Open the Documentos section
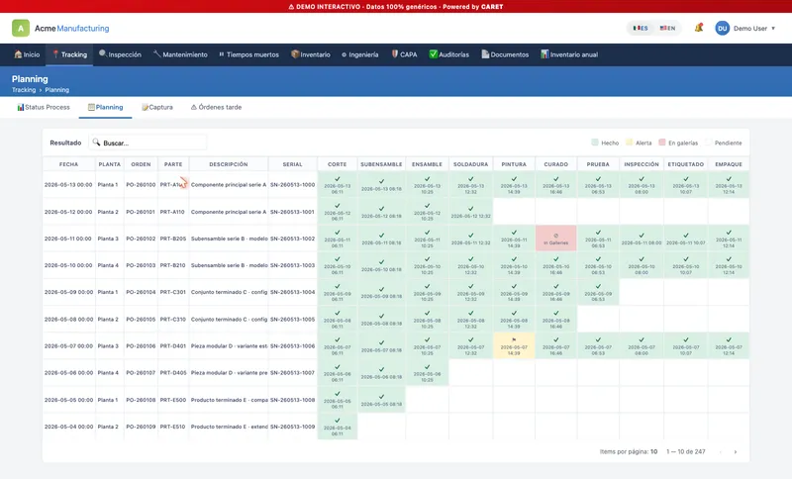This screenshot has width=792, height=479. [505, 54]
